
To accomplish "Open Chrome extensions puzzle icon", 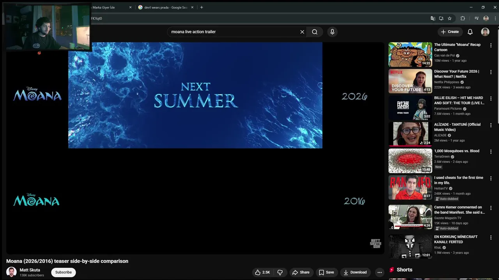I will point(463,18).
